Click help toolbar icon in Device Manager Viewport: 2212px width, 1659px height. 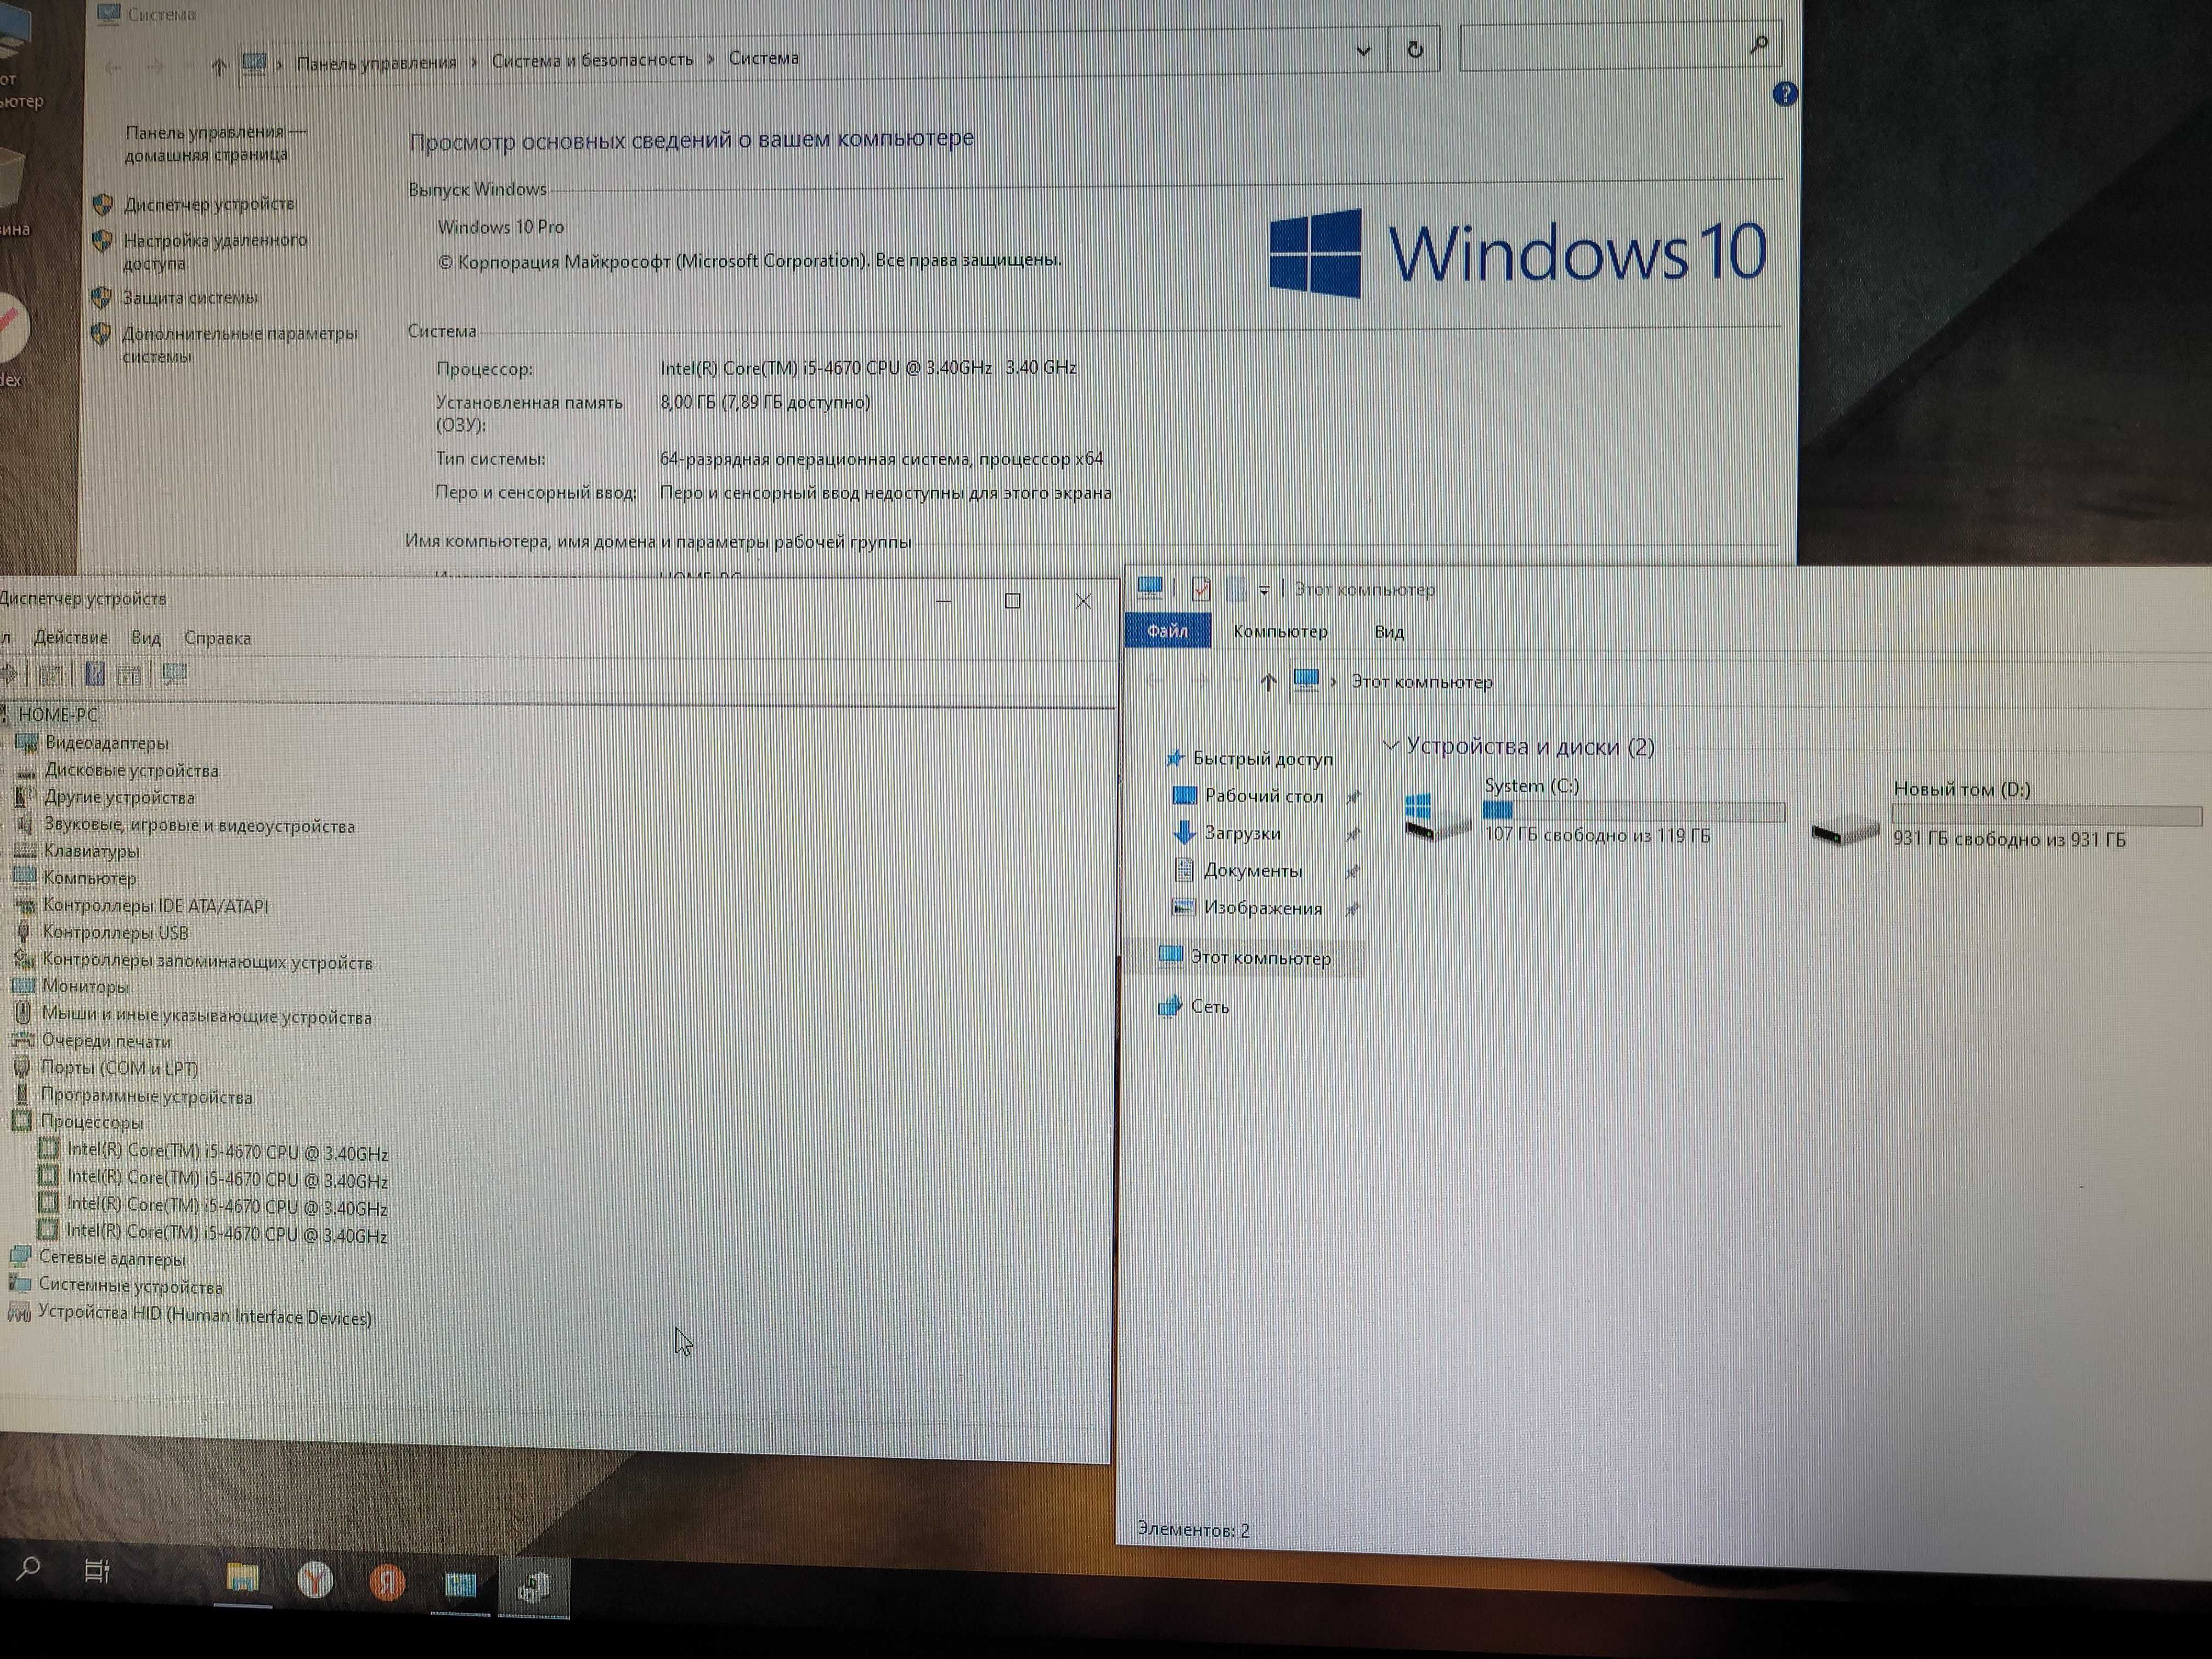pyautogui.click(x=94, y=674)
